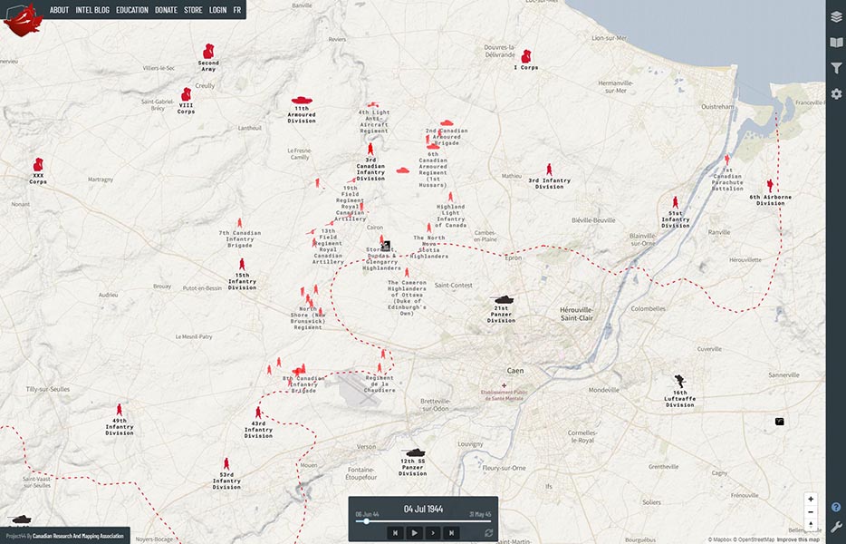Open the filter funnel panel
This screenshot has height=544, width=846.
tap(836, 68)
